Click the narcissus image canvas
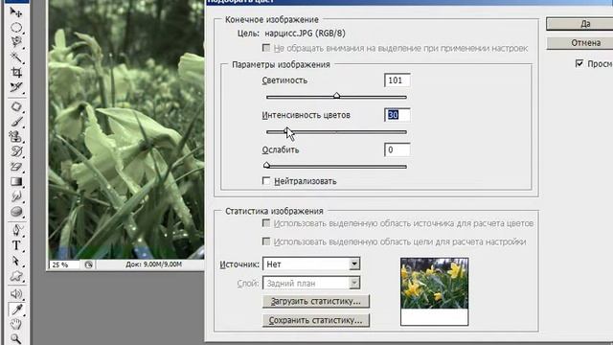 coord(125,129)
